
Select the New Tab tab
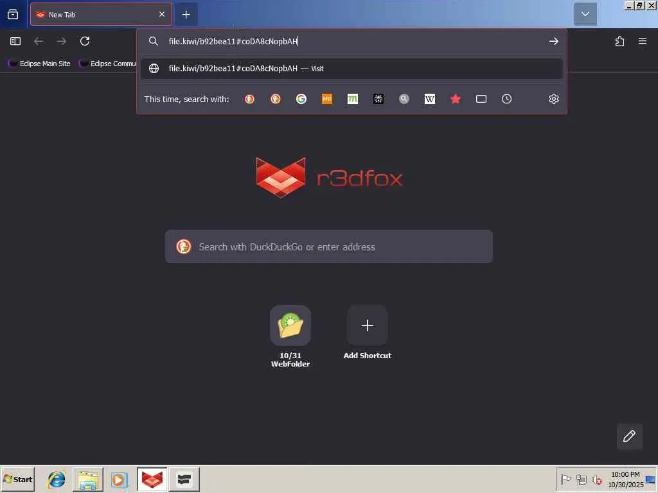pyautogui.click(x=101, y=14)
